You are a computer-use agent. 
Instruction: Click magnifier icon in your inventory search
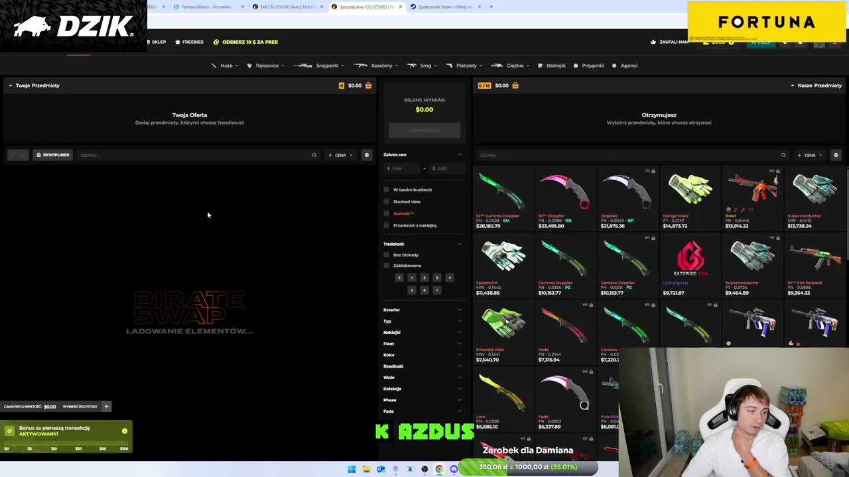tap(314, 155)
